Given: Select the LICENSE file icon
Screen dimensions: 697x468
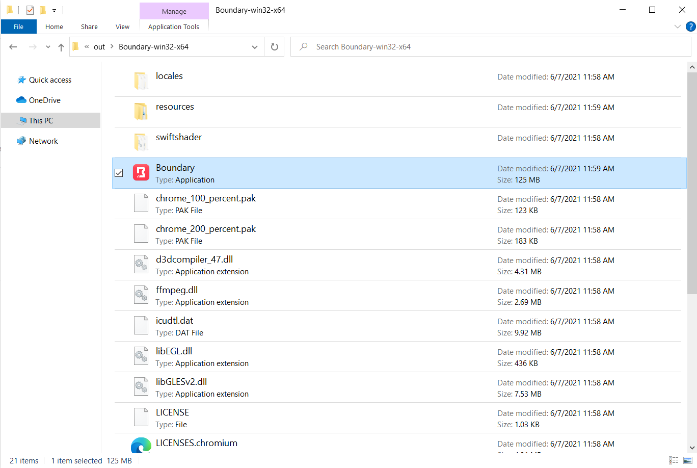Looking at the screenshot, I should [141, 417].
